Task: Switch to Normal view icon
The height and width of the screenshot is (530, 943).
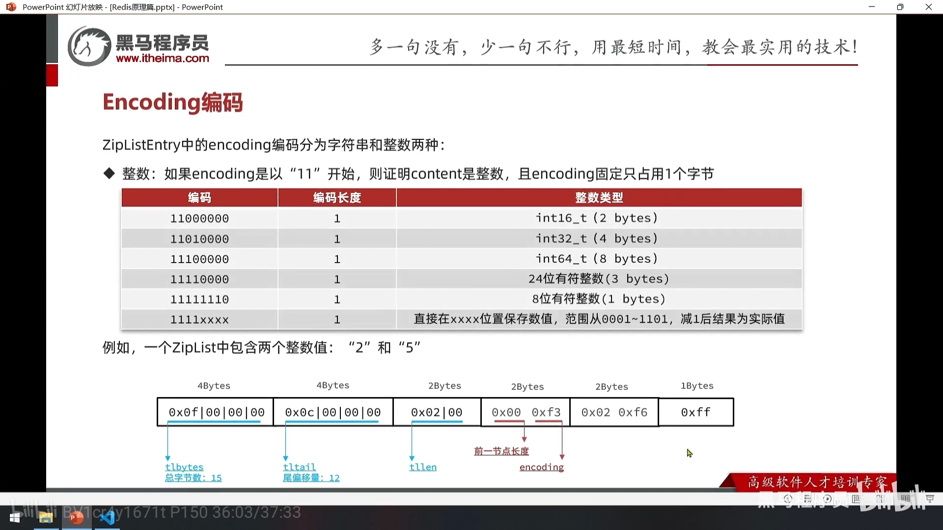Action: (x=856, y=499)
